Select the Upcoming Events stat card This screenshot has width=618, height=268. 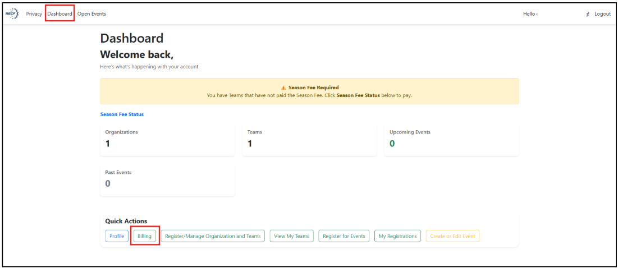tap(452, 140)
